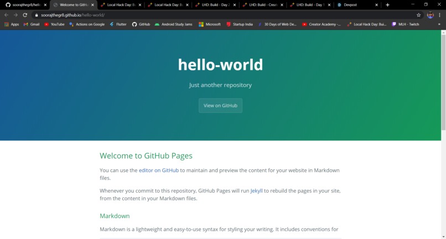Close the Welcome to GitHub tab

tap(92, 5)
